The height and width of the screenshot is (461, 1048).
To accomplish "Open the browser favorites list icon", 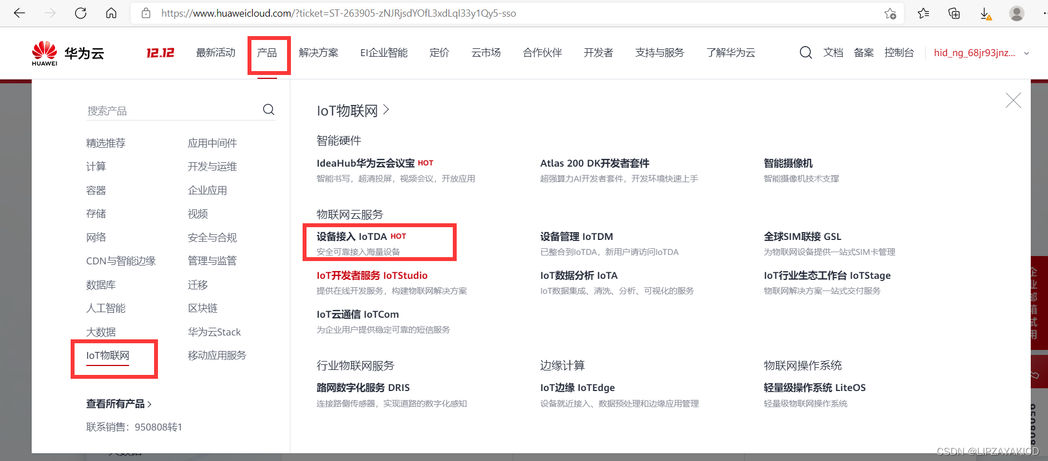I will pos(923,13).
